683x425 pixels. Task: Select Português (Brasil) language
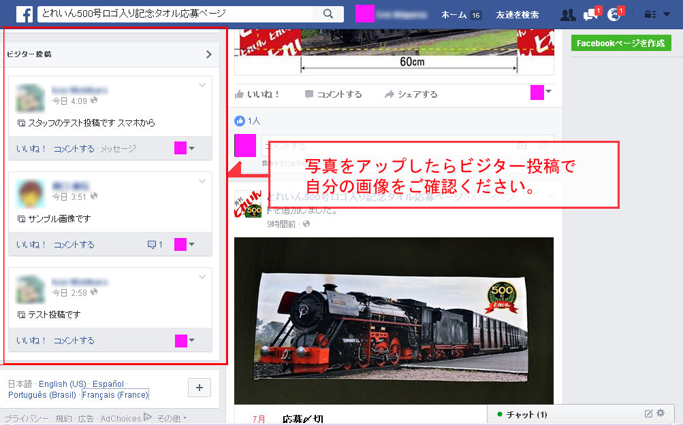tap(42, 395)
